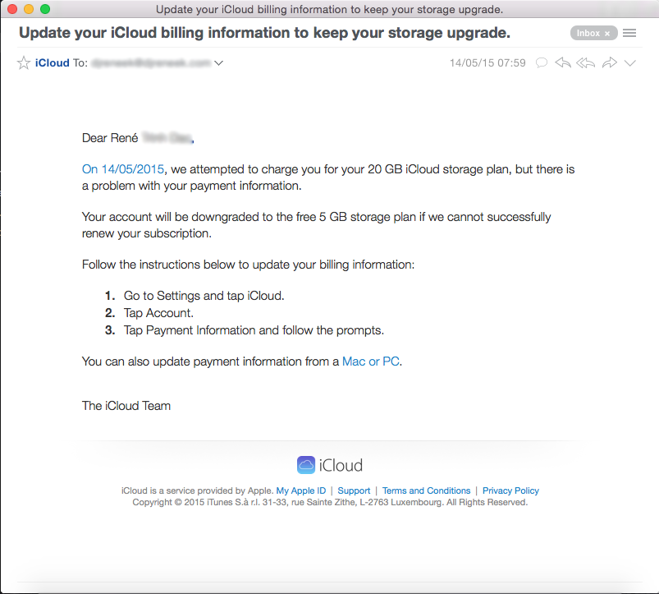Open Terms and Conditions link
The image size is (659, 594).
(x=426, y=490)
